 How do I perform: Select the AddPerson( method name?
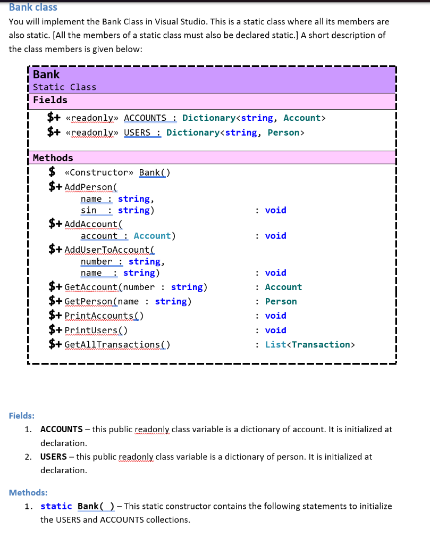coord(91,187)
